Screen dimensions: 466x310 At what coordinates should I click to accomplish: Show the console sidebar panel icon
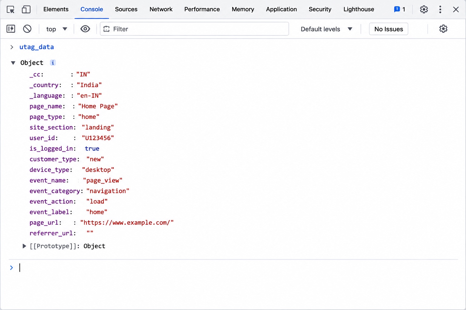[x=11, y=29]
